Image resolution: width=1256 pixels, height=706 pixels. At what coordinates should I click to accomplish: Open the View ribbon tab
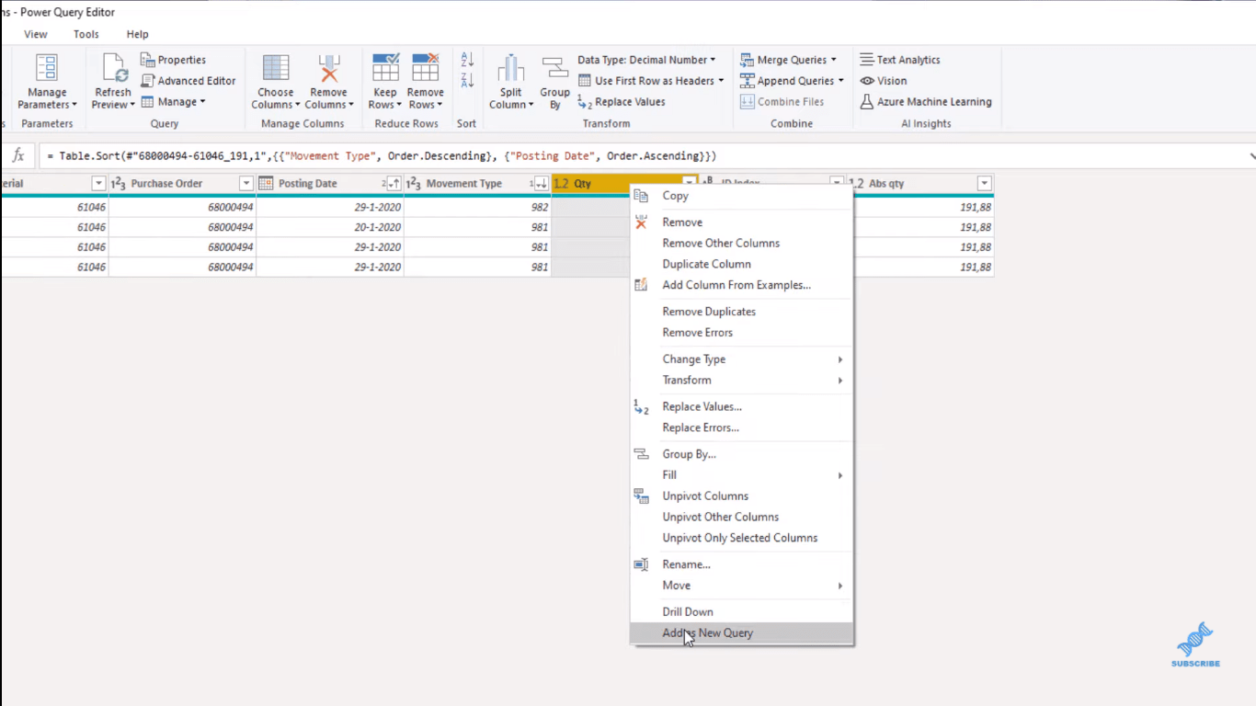pos(36,34)
